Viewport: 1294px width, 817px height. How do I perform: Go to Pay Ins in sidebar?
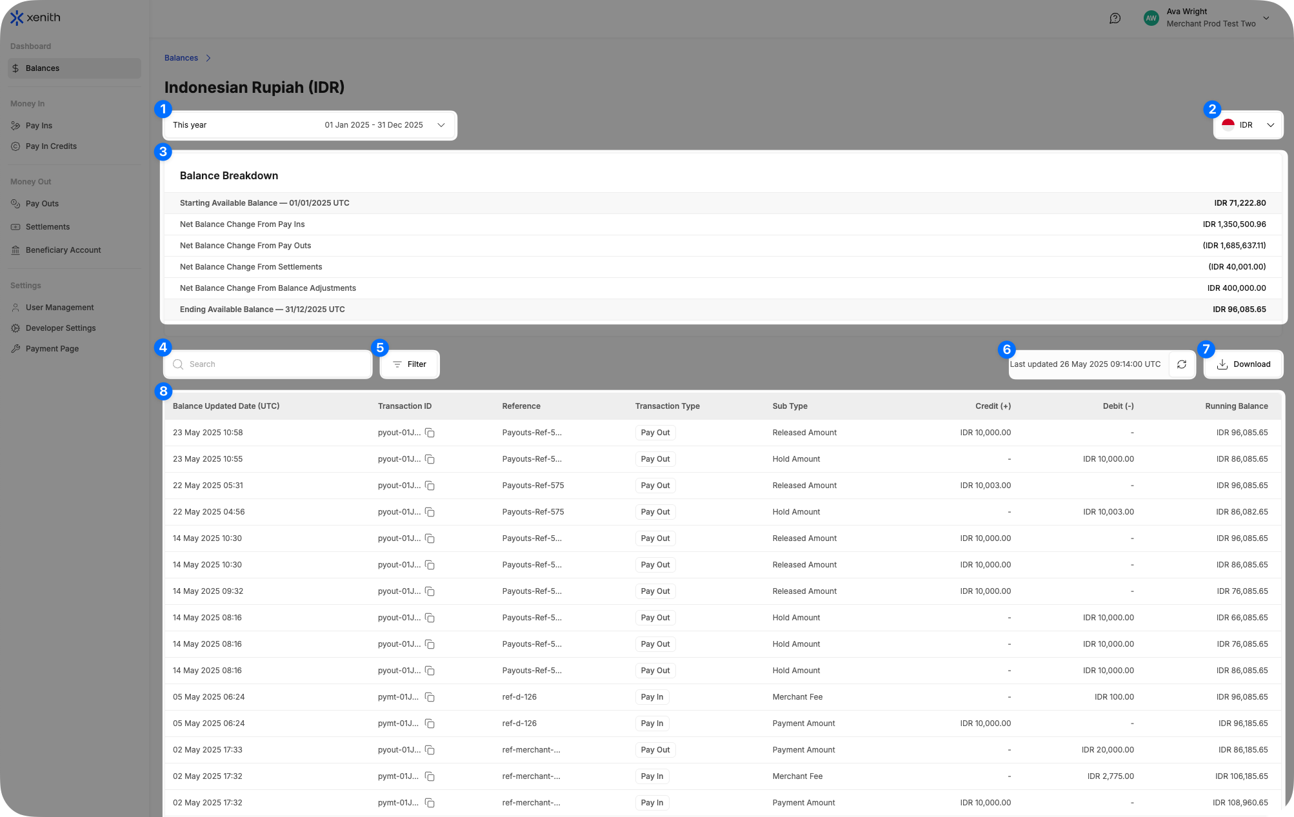pos(39,126)
